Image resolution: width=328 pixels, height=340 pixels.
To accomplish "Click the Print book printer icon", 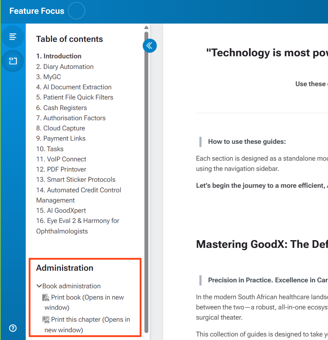I will [45, 297].
